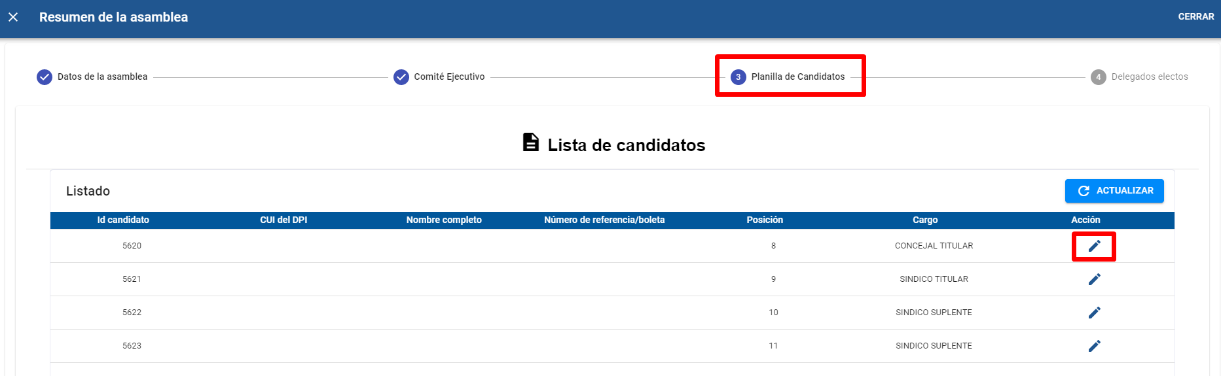Click the document icon beside Lista de candidatos

[531, 142]
